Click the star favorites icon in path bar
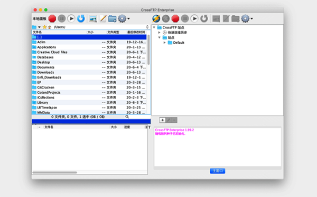 (x=45, y=27)
